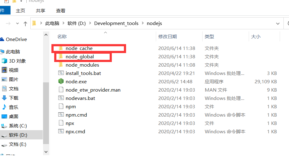
Task: Open the 主页 ribbon tab
Action: point(20,11)
